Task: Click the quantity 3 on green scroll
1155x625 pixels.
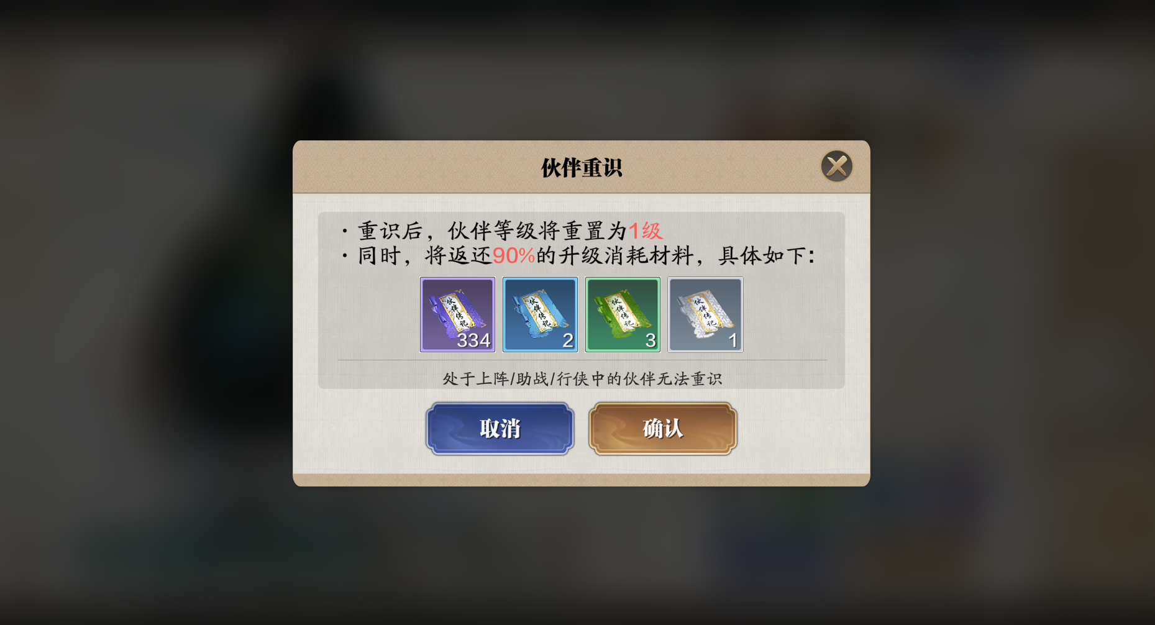Action: click(651, 340)
